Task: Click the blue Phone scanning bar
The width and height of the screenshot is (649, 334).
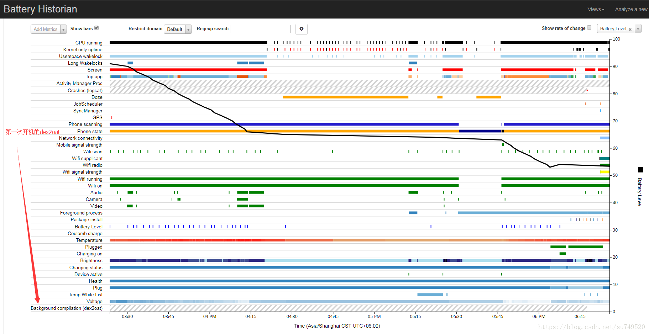Action: [284, 124]
